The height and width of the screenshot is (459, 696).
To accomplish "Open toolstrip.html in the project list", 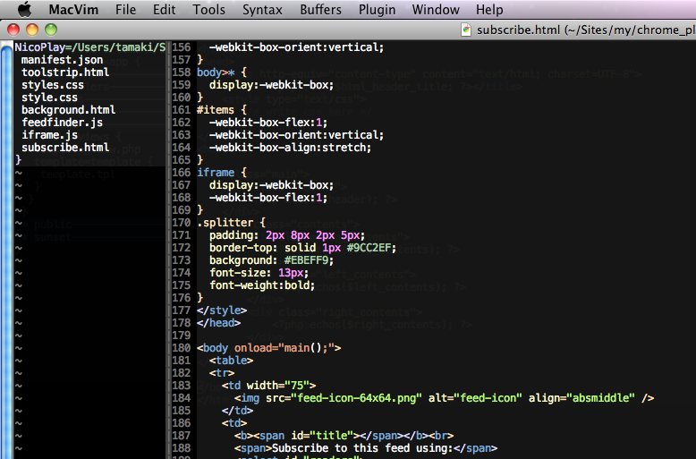I will [65, 72].
